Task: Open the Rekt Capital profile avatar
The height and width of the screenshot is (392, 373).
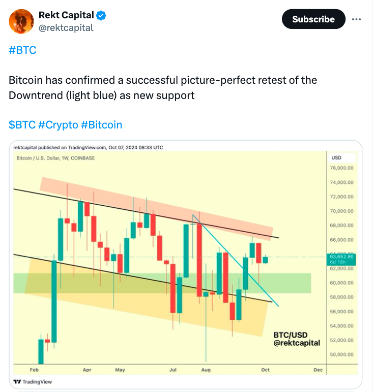Action: [x=19, y=21]
